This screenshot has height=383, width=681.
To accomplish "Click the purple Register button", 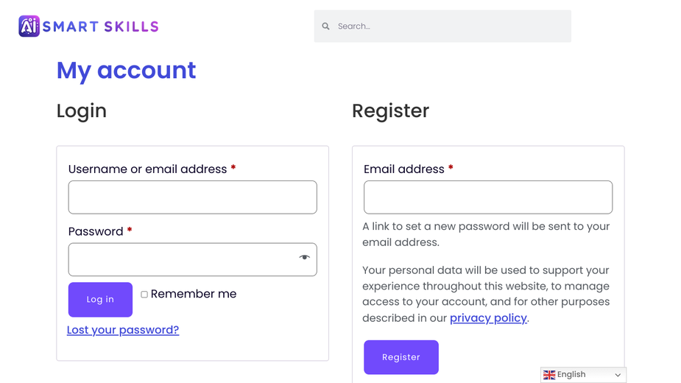I will coord(401,357).
